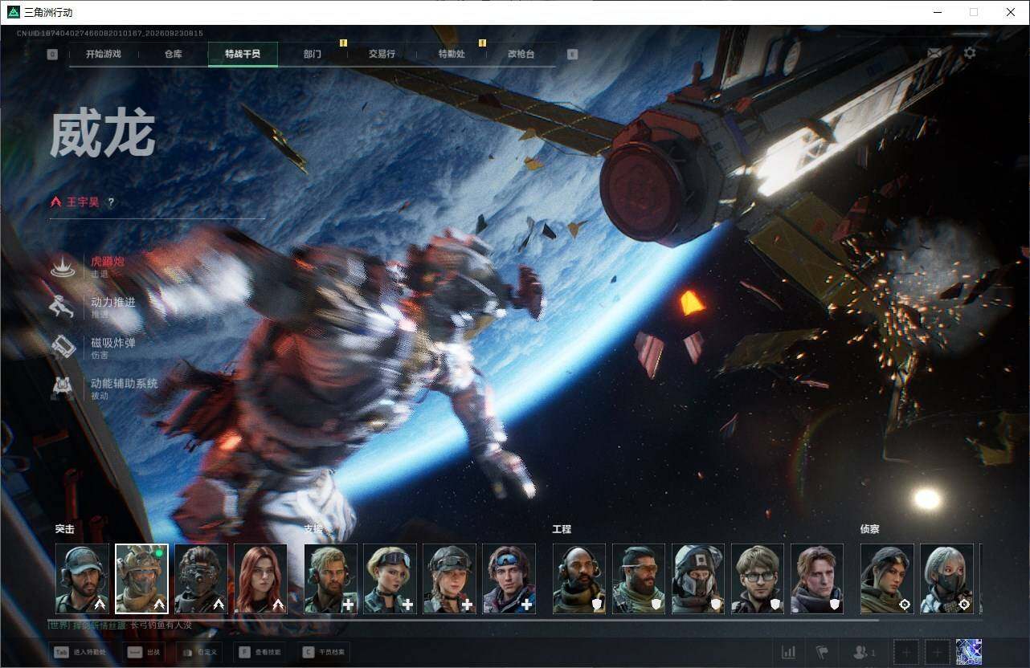Open the player avatar thumbnail
1030x668 pixels.
point(969,652)
